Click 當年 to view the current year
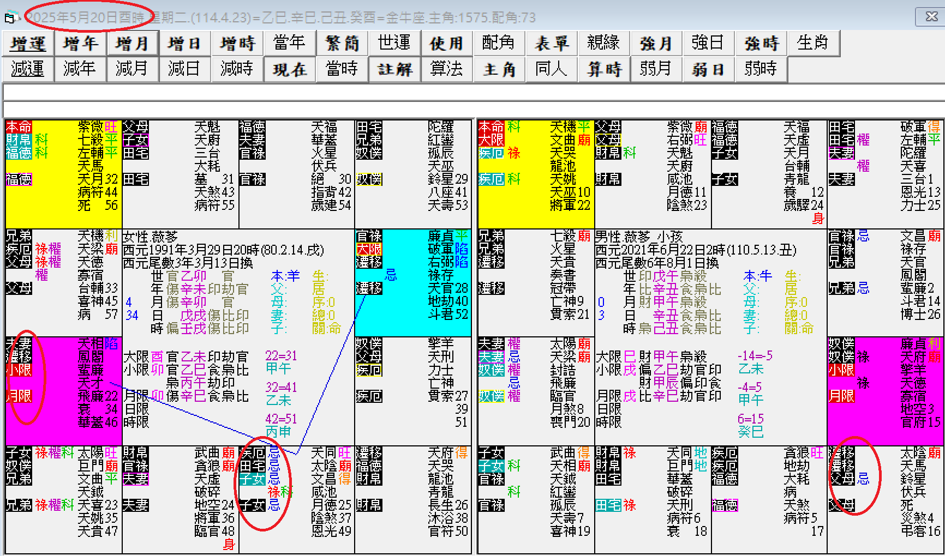Image resolution: width=945 pixels, height=556 pixels. tap(290, 43)
